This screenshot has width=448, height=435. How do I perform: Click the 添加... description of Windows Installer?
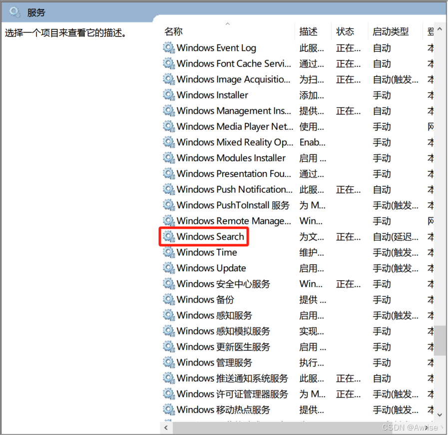(x=312, y=95)
